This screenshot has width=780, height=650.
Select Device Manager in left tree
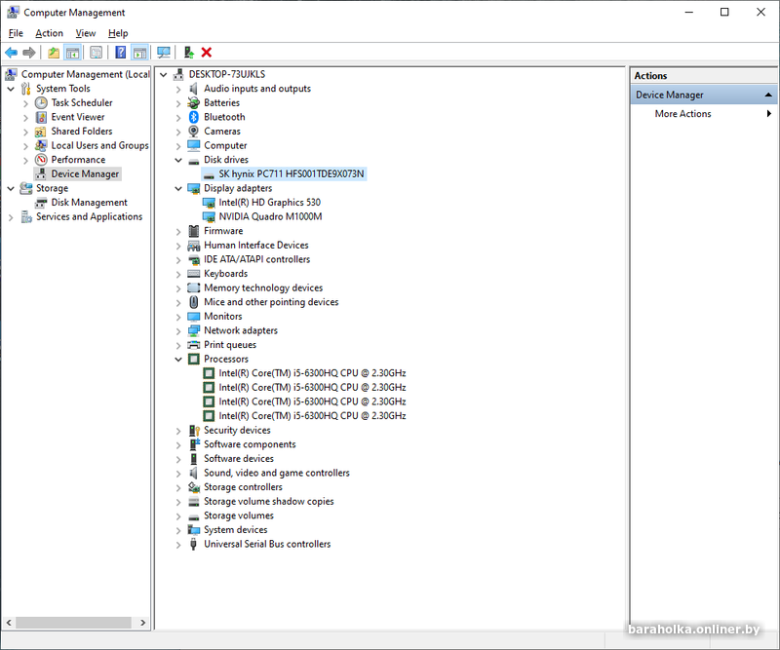tap(85, 174)
